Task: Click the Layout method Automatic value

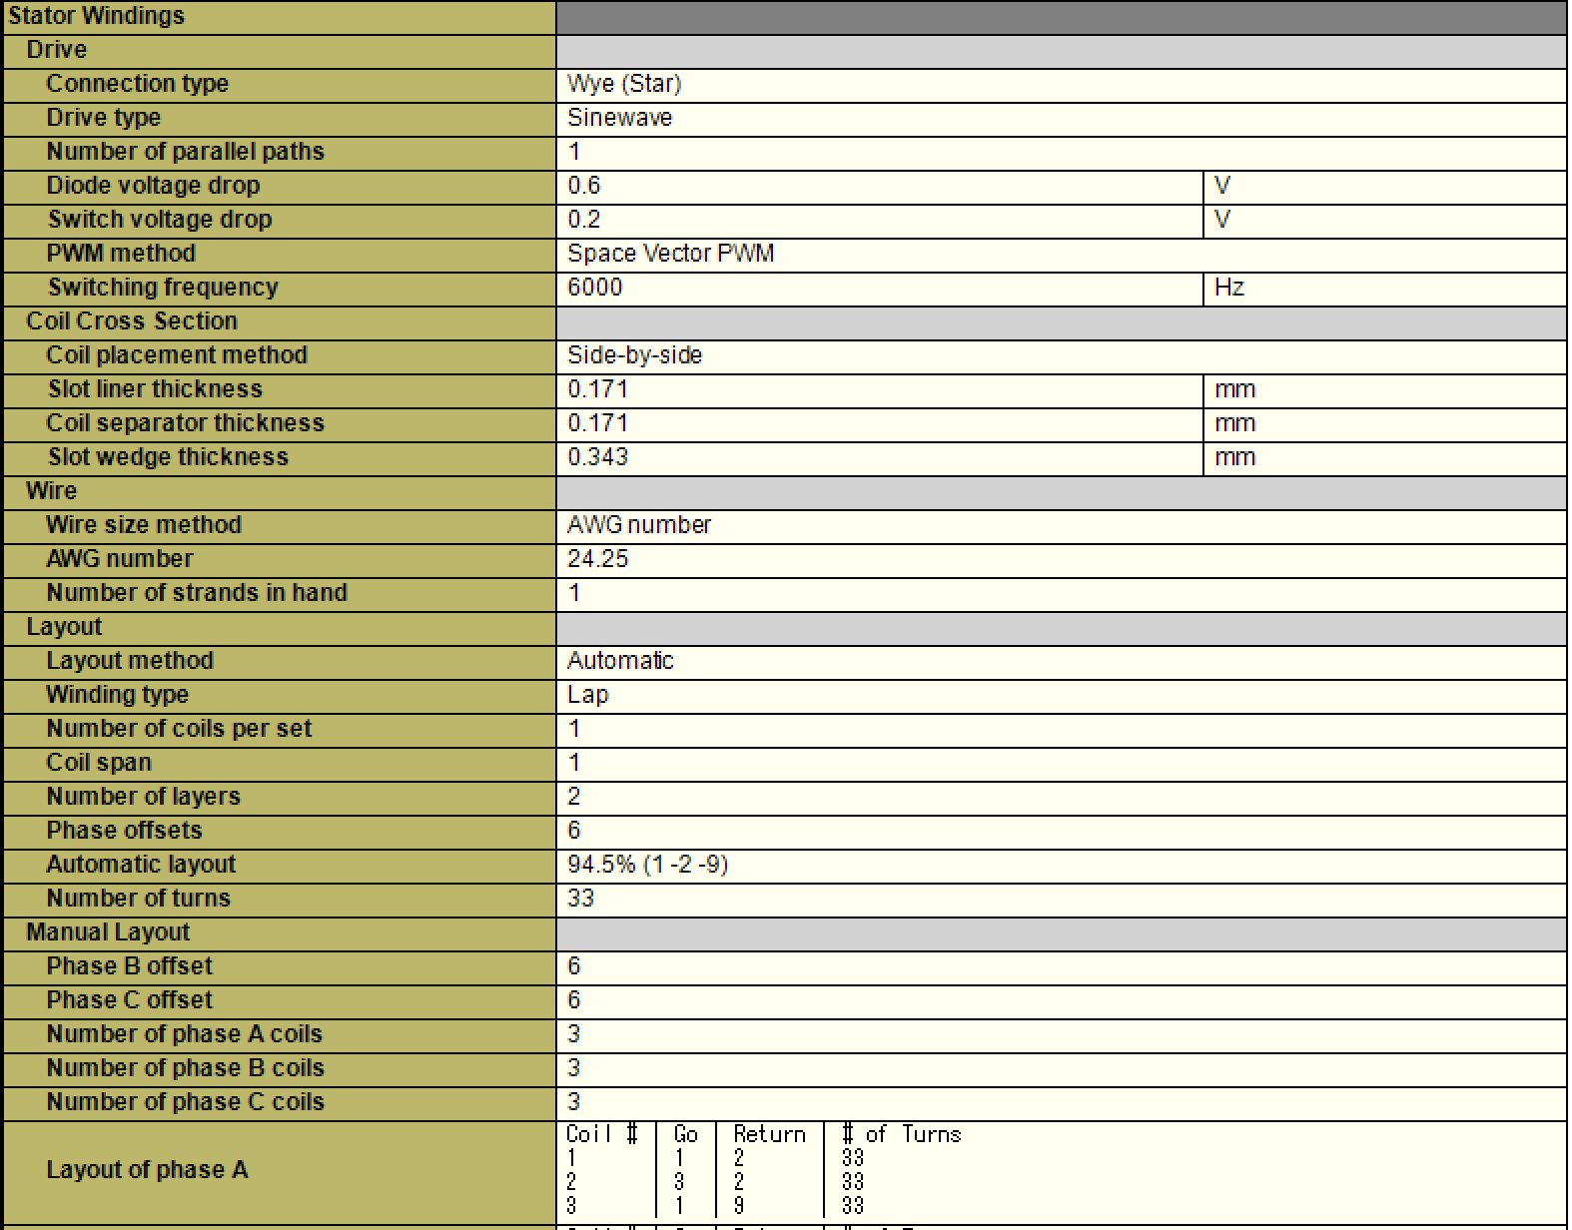Action: pos(620,661)
